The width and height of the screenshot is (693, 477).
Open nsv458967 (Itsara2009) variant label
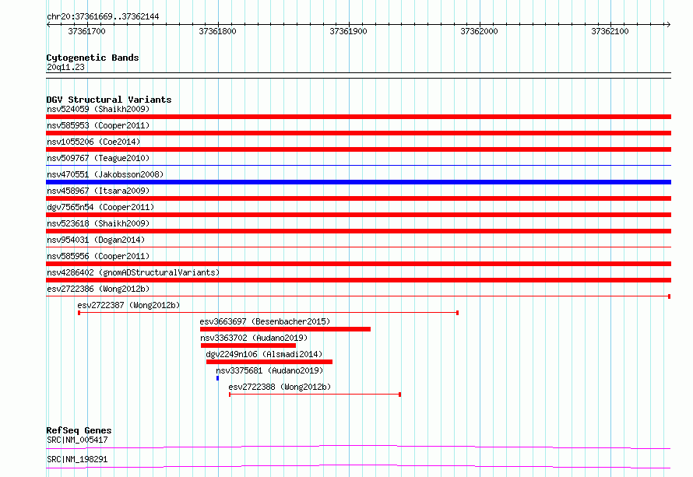98,191
